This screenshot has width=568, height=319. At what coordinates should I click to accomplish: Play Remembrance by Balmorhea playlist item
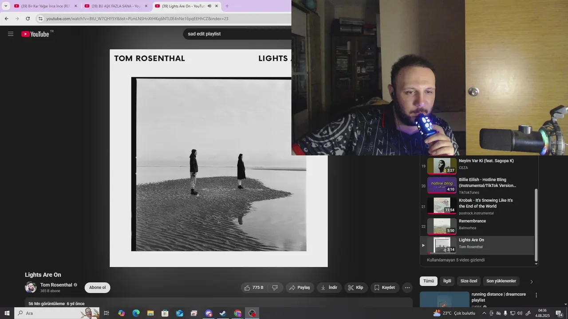[477, 226]
